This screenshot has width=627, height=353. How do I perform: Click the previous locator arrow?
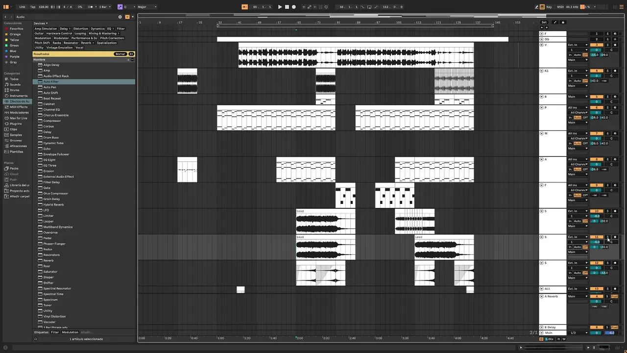point(542,27)
